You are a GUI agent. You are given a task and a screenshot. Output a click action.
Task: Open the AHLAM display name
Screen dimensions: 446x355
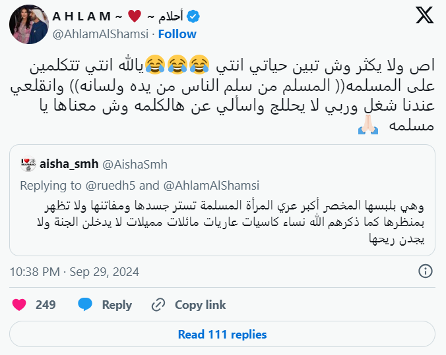(x=117, y=16)
